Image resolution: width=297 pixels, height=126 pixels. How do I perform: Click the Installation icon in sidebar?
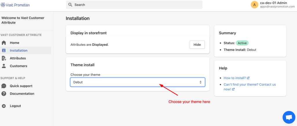[x=4, y=50]
